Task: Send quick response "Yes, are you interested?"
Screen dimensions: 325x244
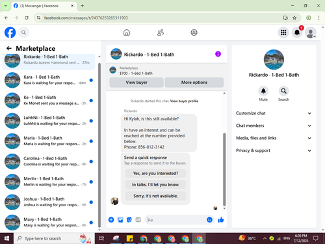Action: [155, 173]
